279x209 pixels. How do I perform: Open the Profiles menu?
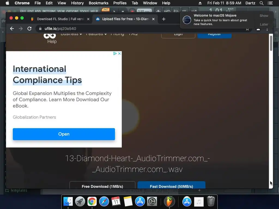pyautogui.click(x=120, y=3)
